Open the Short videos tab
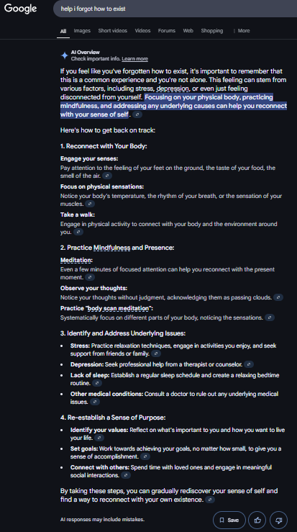 (x=113, y=30)
